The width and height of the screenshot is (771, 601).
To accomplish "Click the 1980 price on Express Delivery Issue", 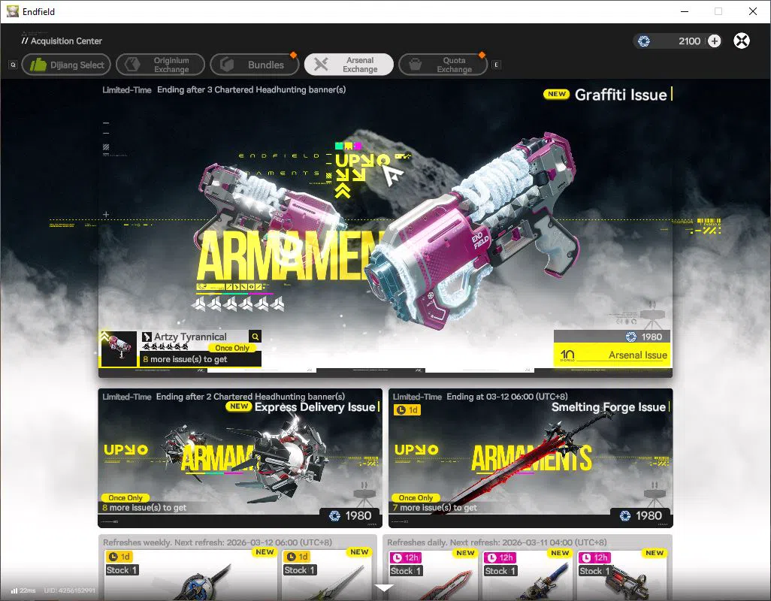I will 350,515.
